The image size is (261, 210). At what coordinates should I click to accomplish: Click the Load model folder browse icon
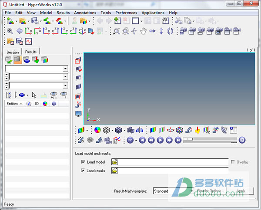[x=114, y=162]
